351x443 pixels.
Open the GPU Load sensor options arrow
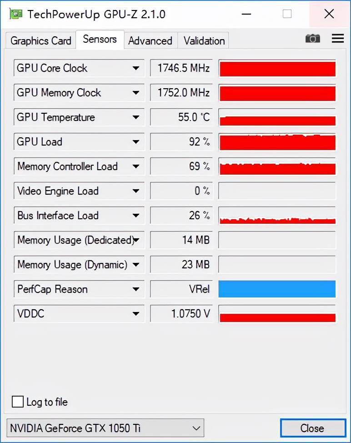(x=136, y=142)
